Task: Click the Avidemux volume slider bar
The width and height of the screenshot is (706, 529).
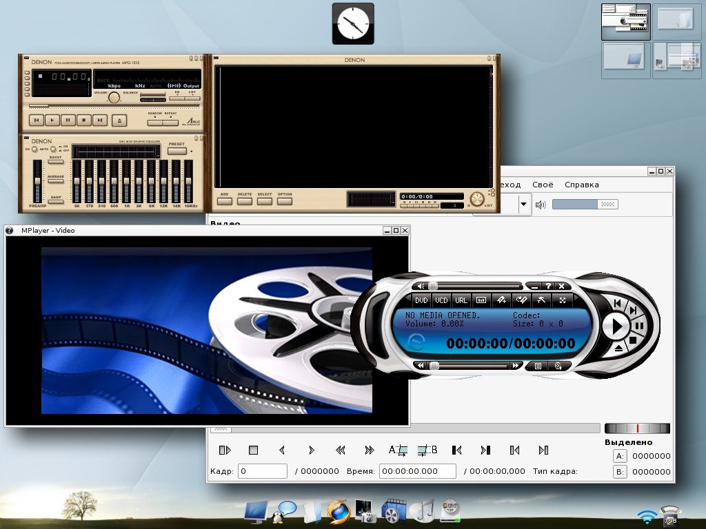Action: click(585, 204)
